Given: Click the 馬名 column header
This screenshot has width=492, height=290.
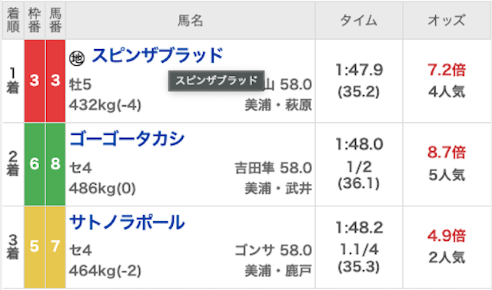Looking at the screenshot, I should pos(190,21).
